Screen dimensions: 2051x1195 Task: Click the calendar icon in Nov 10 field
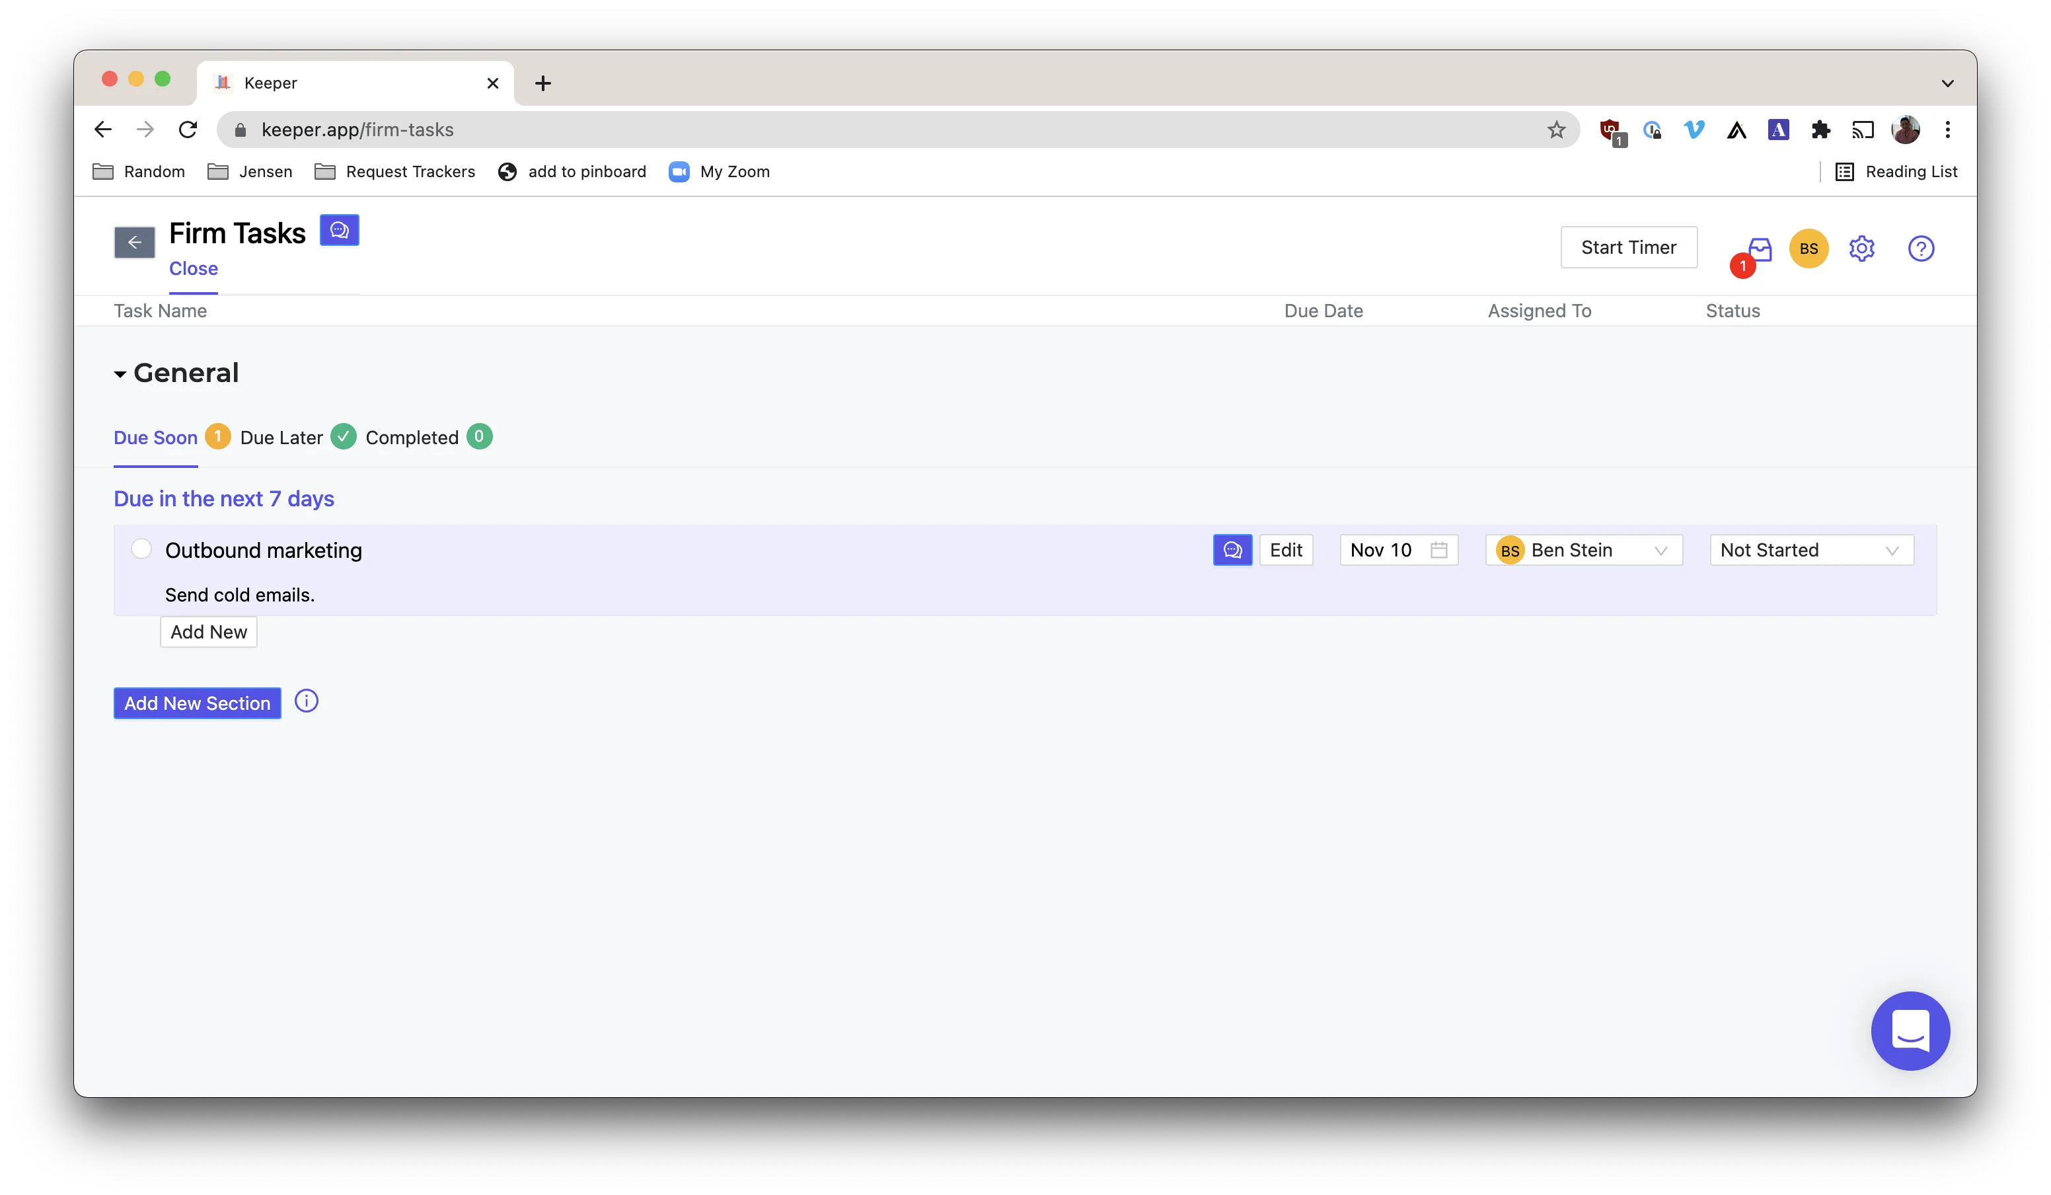[x=1438, y=551]
